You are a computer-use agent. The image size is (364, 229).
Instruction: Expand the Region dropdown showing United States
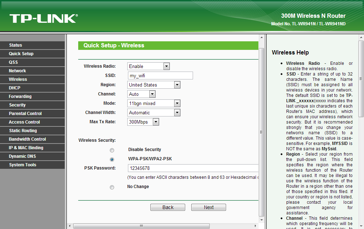click(x=154, y=85)
